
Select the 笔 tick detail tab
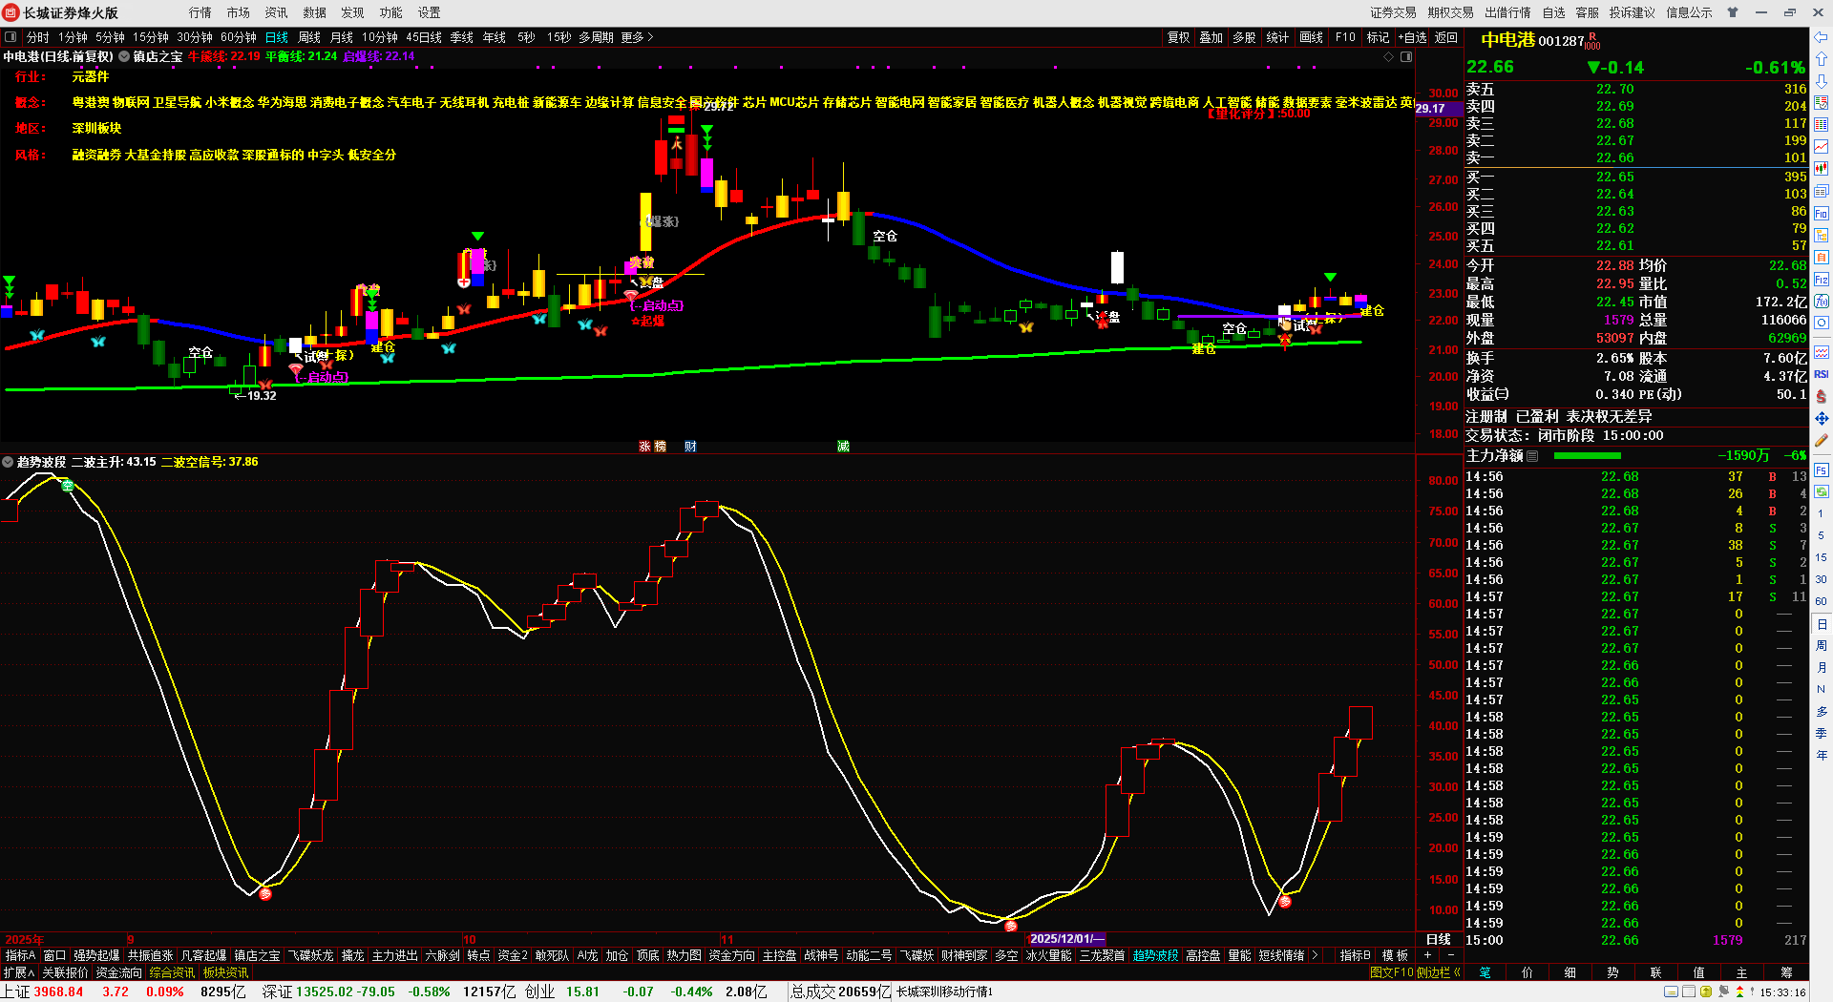click(x=1485, y=972)
